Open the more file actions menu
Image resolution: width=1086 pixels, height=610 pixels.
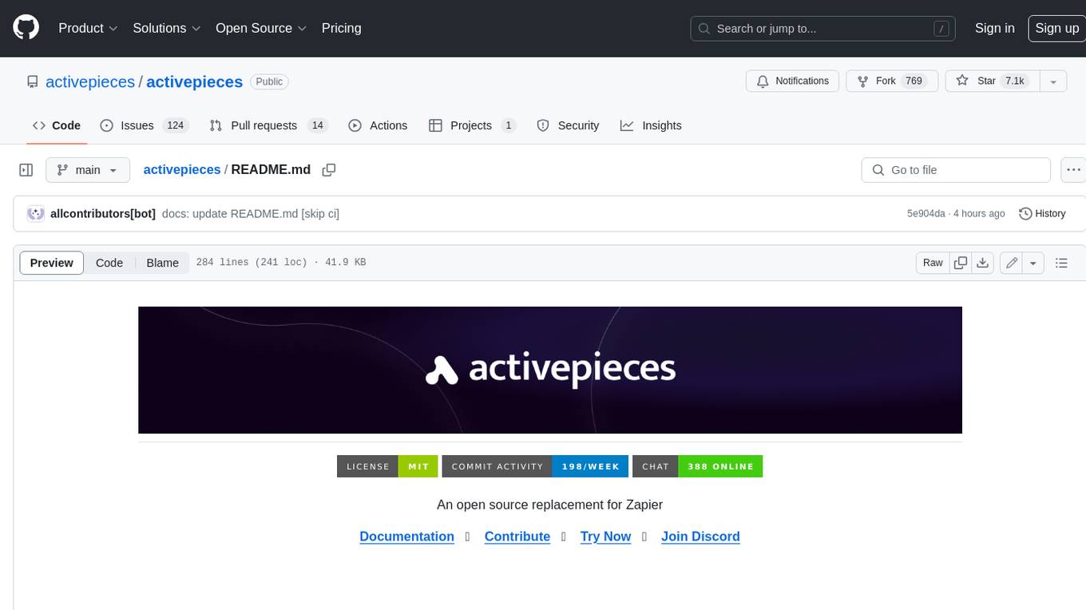1073,170
